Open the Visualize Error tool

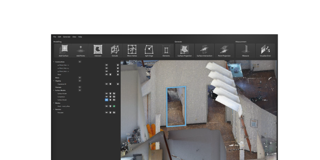pos(265,50)
